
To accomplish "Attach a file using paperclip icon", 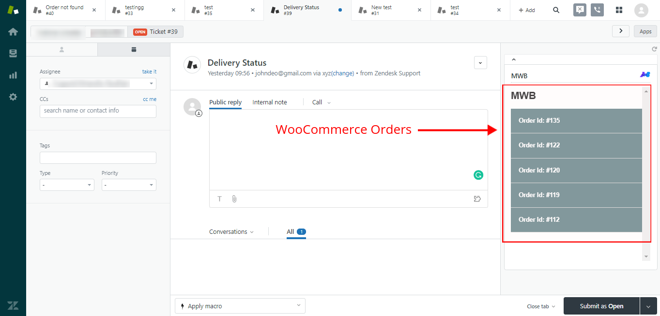I will pyautogui.click(x=234, y=199).
